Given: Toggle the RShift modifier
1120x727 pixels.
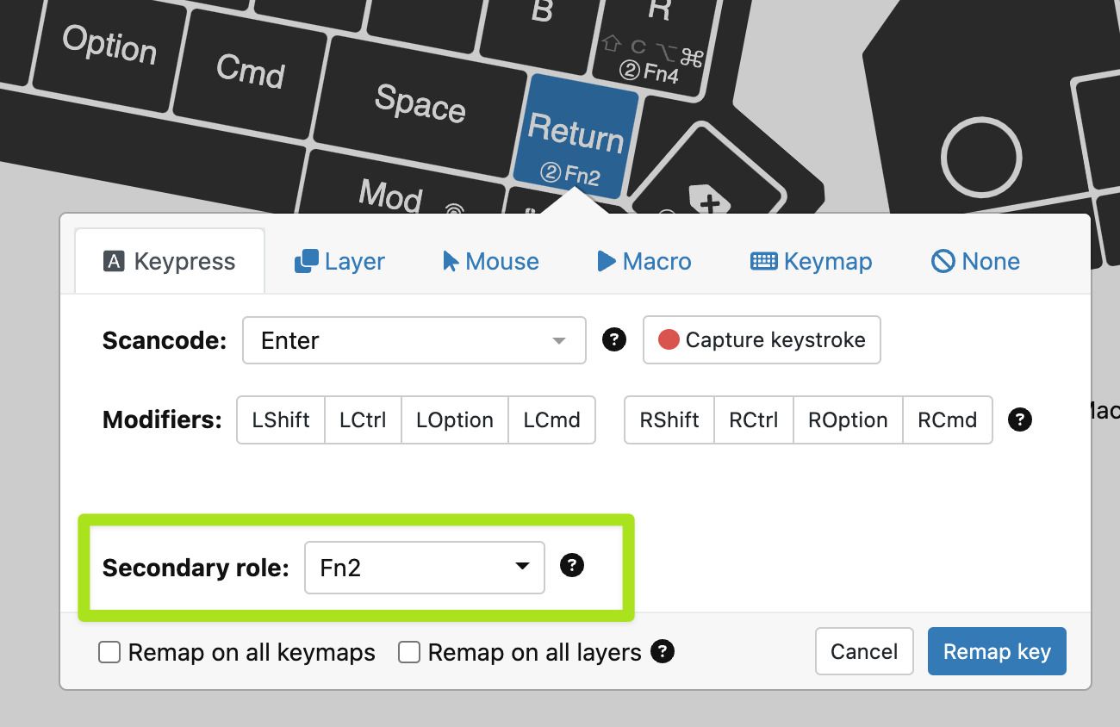Looking at the screenshot, I should pos(669,419).
